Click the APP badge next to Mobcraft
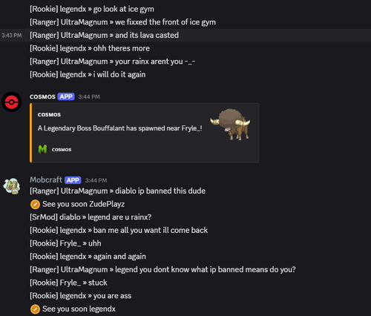The image size is (371, 316). click(x=73, y=180)
